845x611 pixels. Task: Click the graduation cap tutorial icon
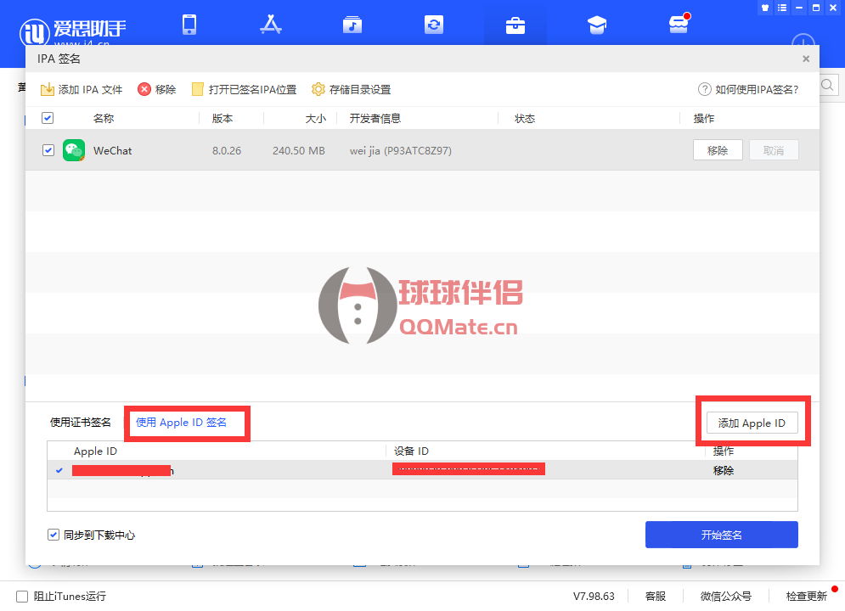[x=596, y=25]
